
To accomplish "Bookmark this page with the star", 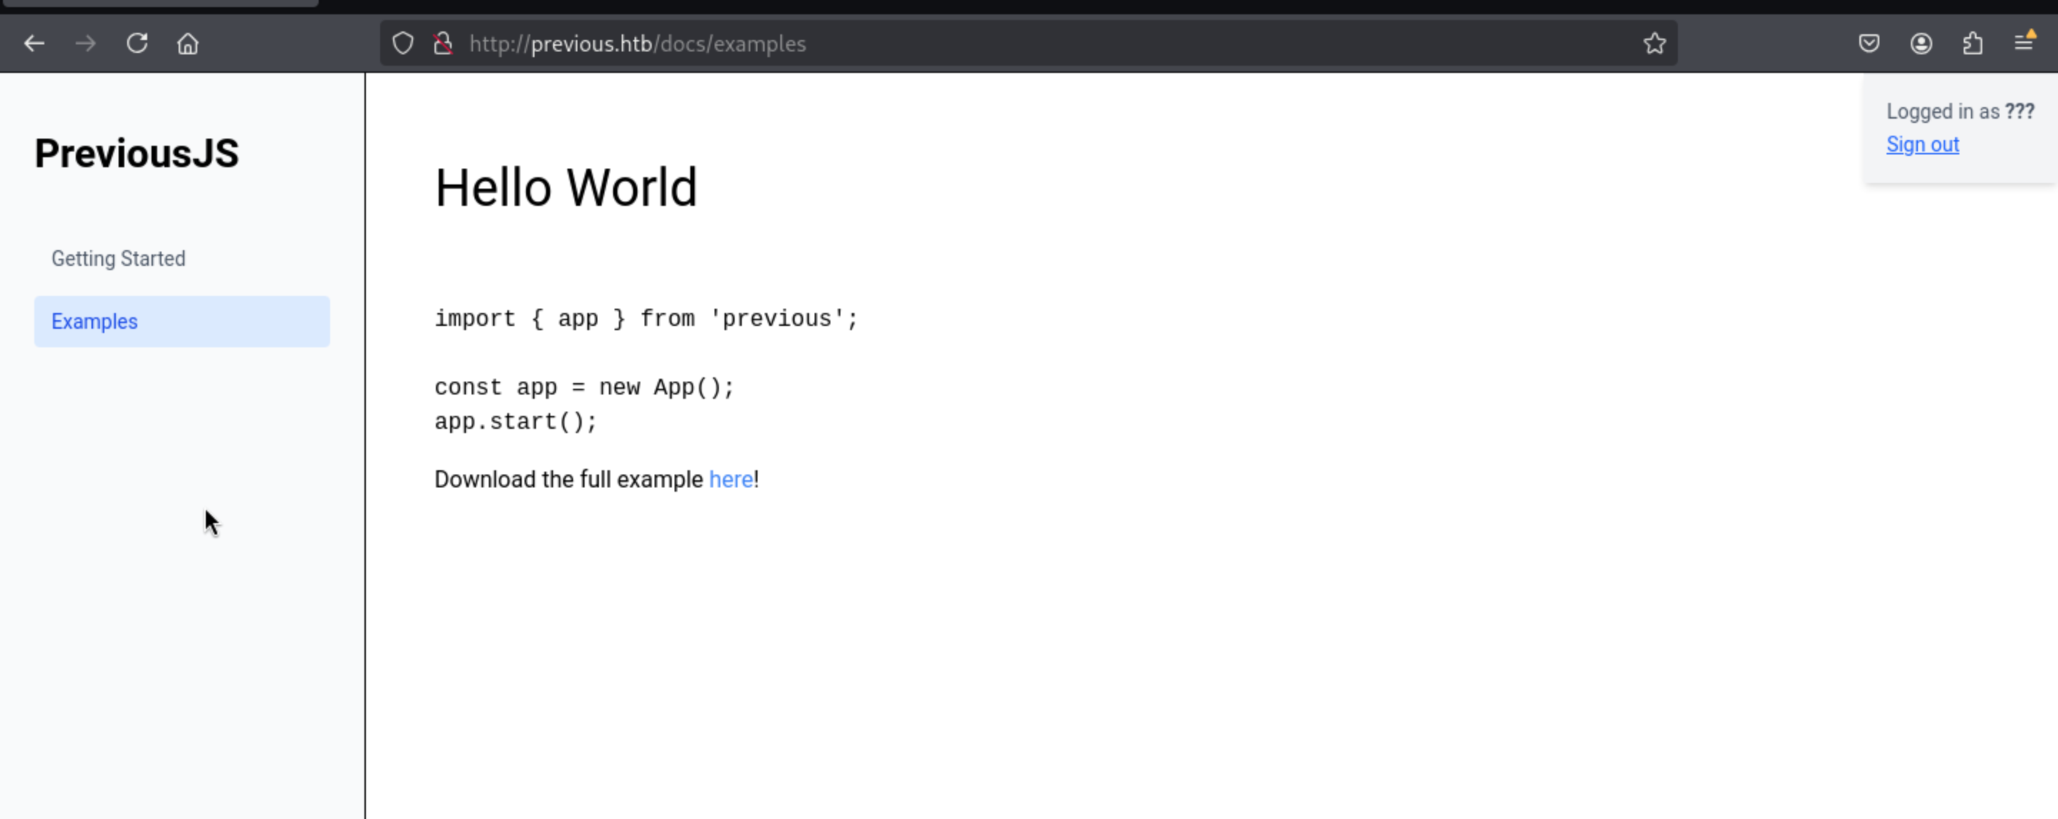I will tap(1654, 43).
